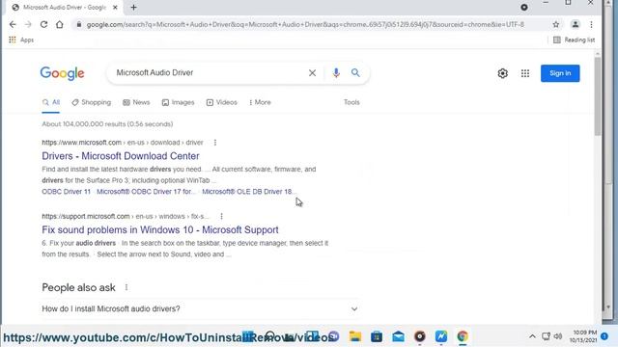Expand the More search categories menu
This screenshot has width=618, height=347.
click(260, 102)
